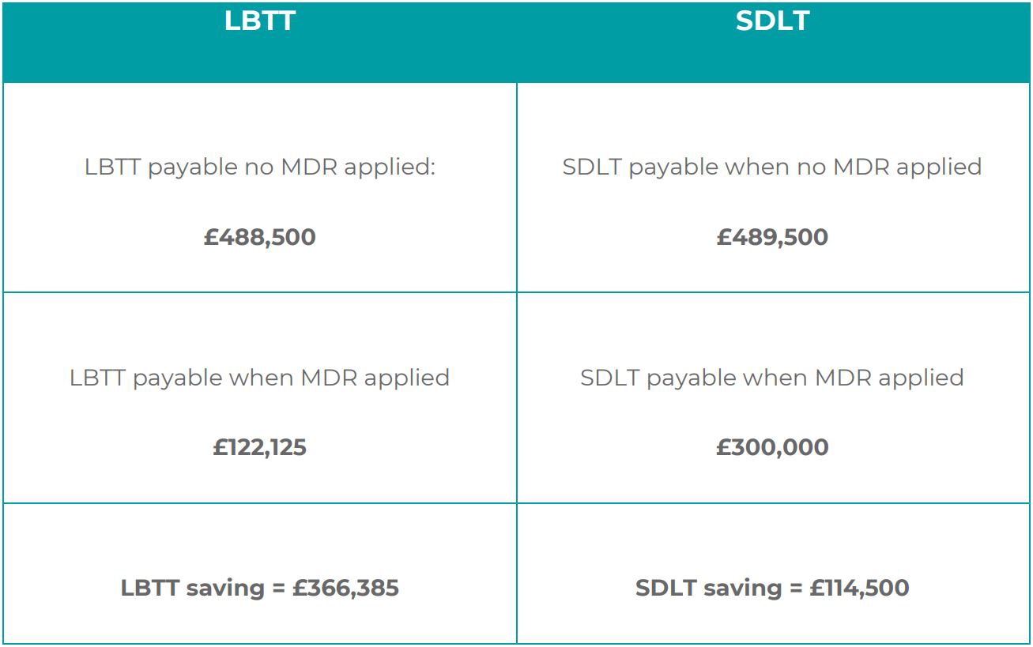This screenshot has height=647, width=1033.
Task: Click the £122,125 LBTT amount
Action: [x=259, y=448]
